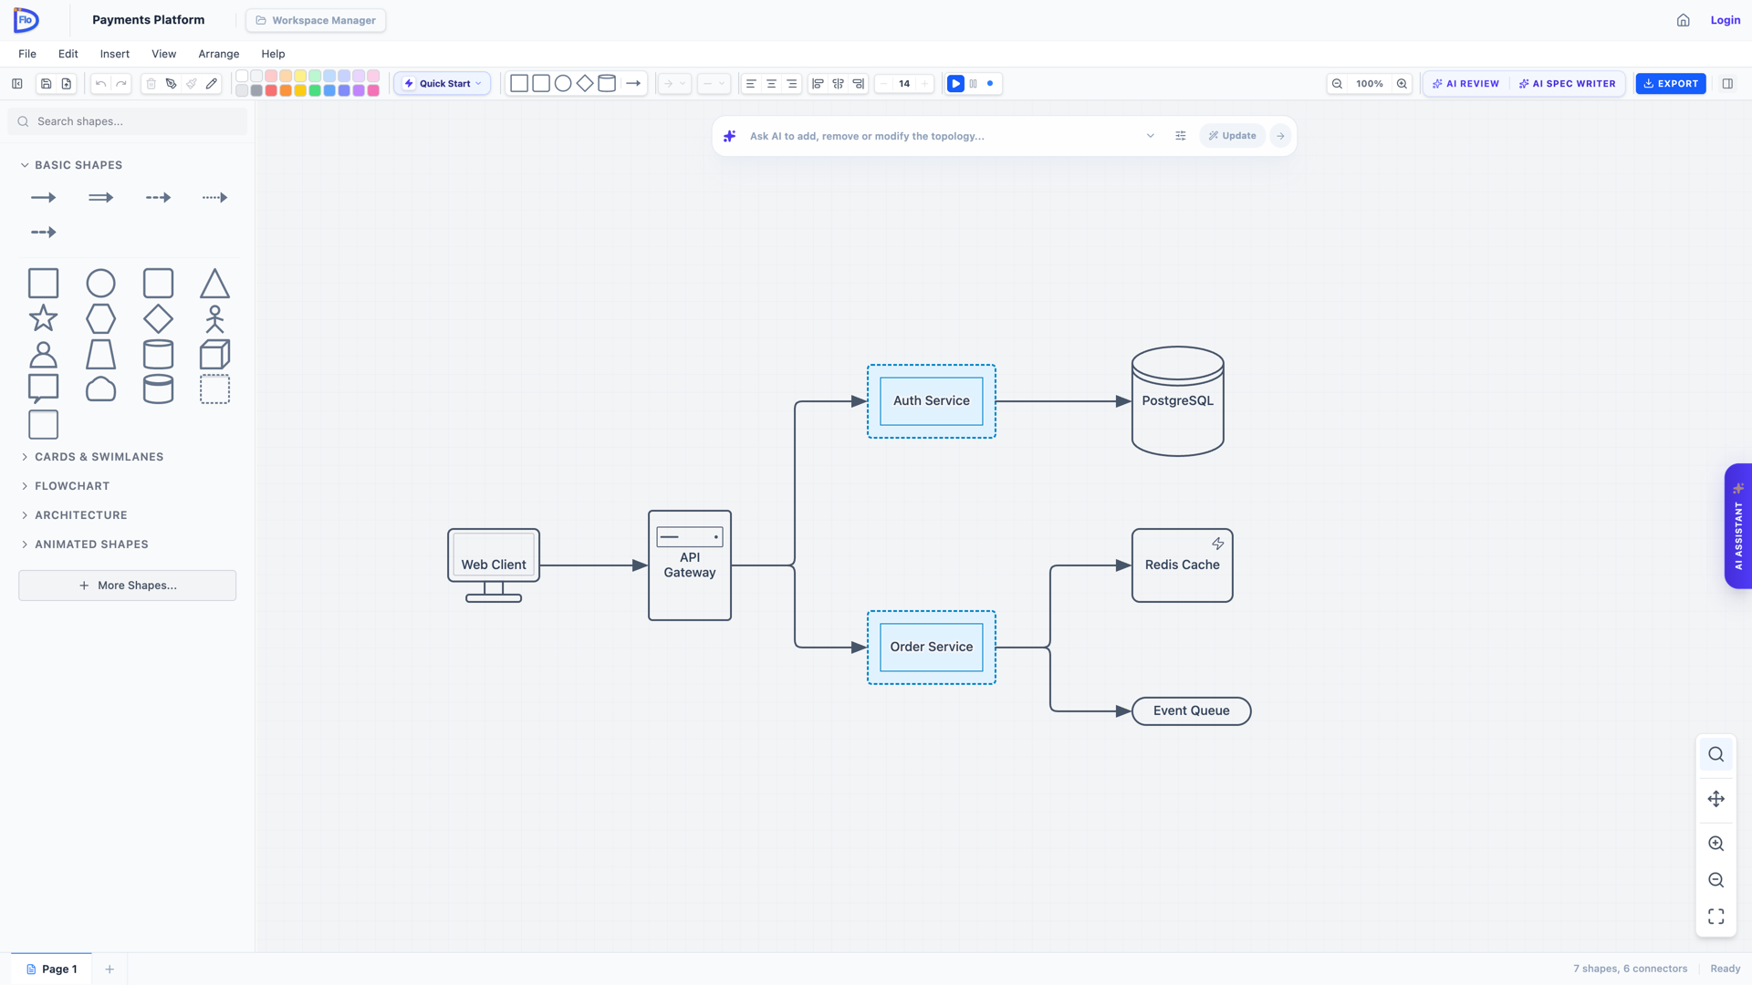This screenshot has width=1752, height=985.
Task: Insert a diamond from the toolbar
Action: tap(585, 84)
